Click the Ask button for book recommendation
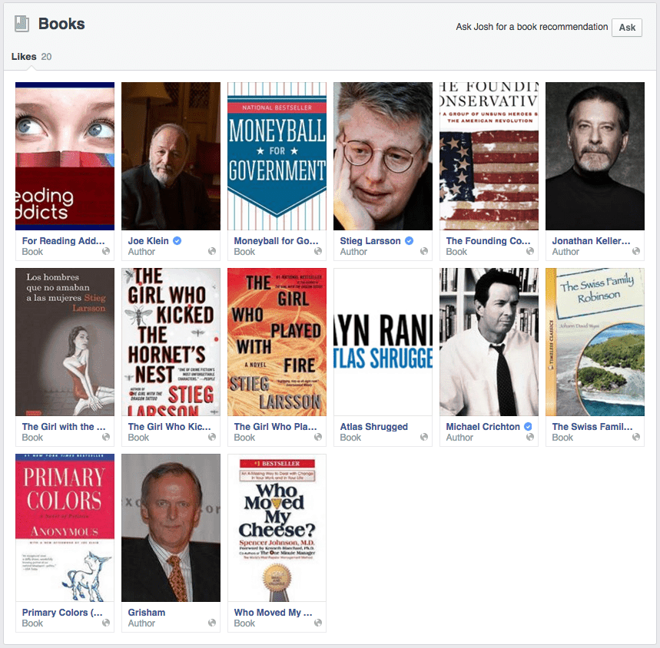660x648 pixels. click(x=627, y=28)
